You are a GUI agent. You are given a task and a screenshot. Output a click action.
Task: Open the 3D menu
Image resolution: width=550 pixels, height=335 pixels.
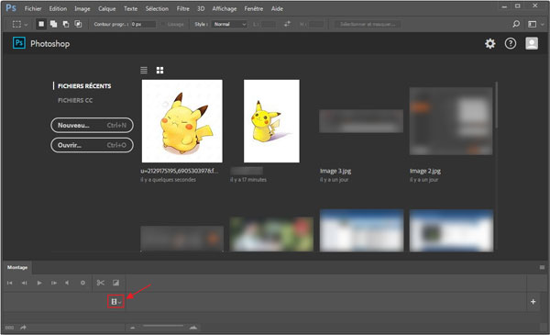pyautogui.click(x=201, y=8)
